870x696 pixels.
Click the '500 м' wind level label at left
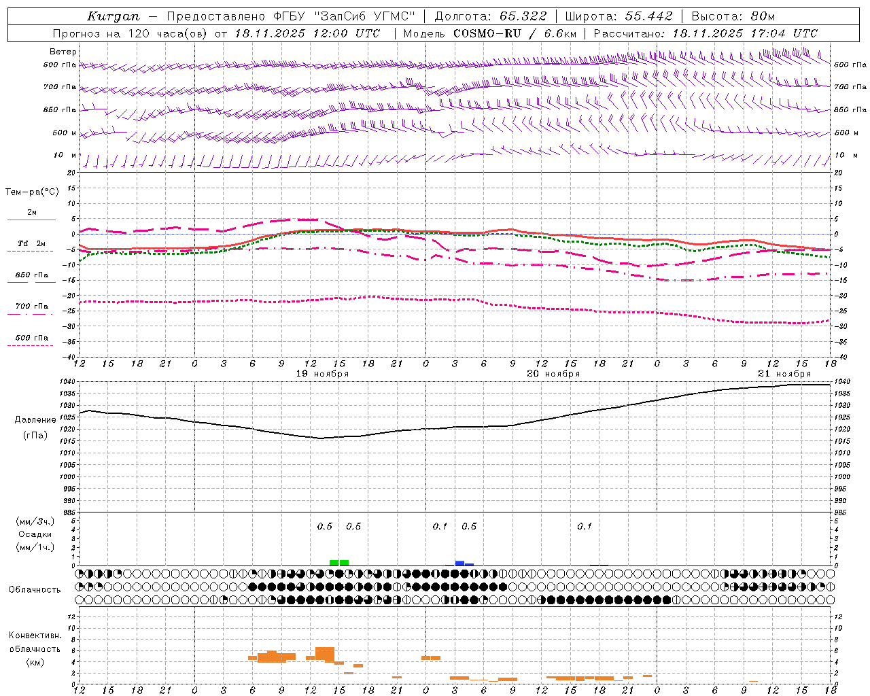pyautogui.click(x=65, y=133)
